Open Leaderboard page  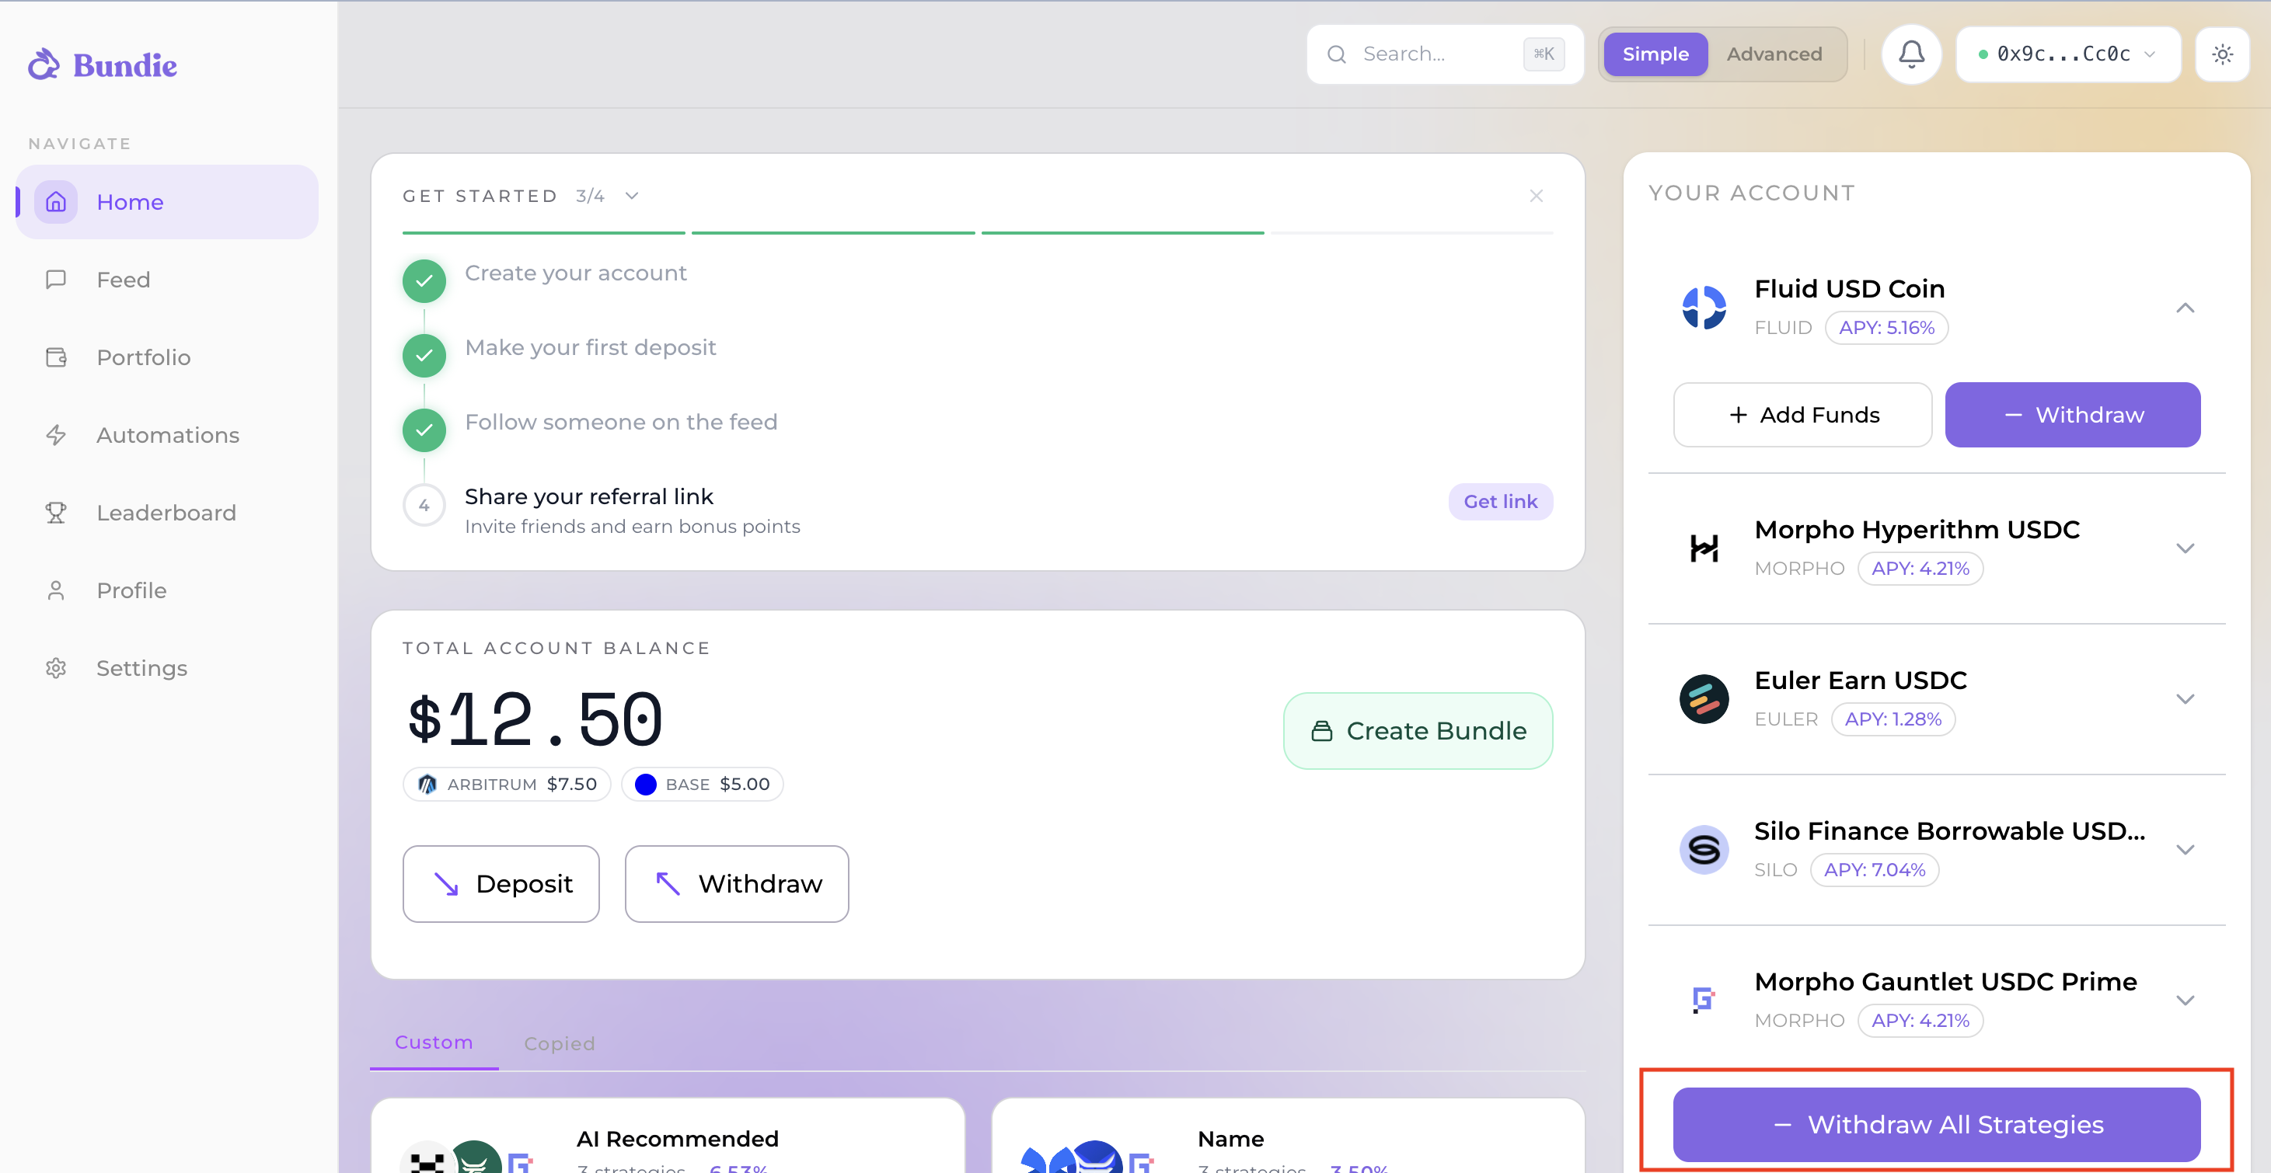coord(166,512)
